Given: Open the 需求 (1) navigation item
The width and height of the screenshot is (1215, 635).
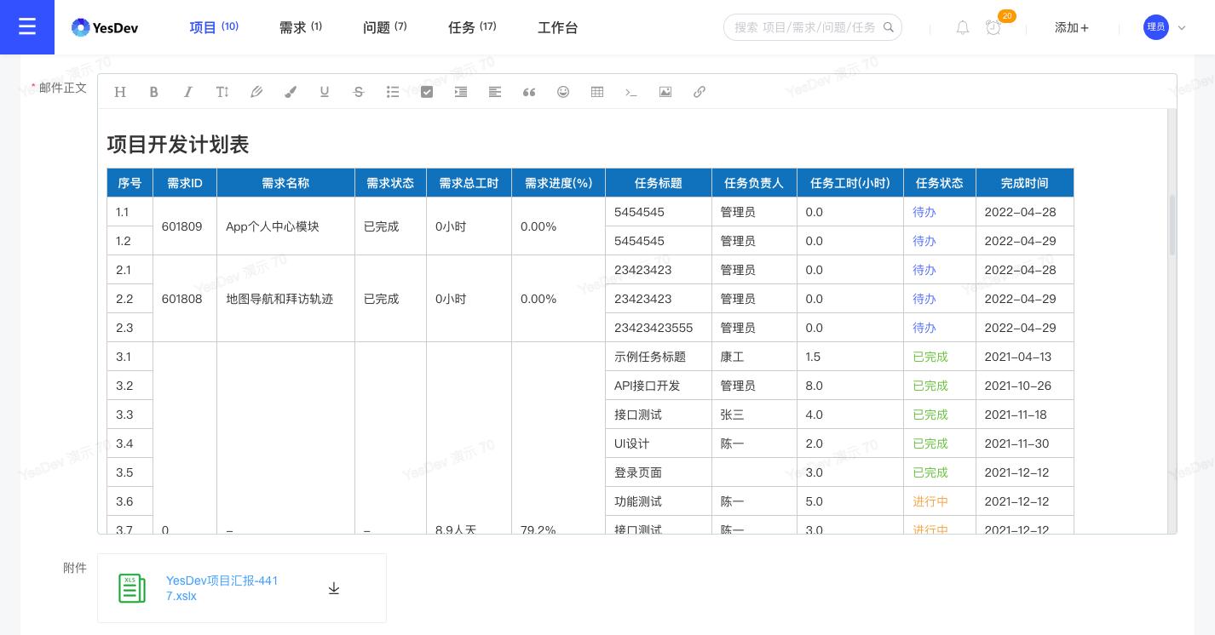Looking at the screenshot, I should [x=300, y=27].
